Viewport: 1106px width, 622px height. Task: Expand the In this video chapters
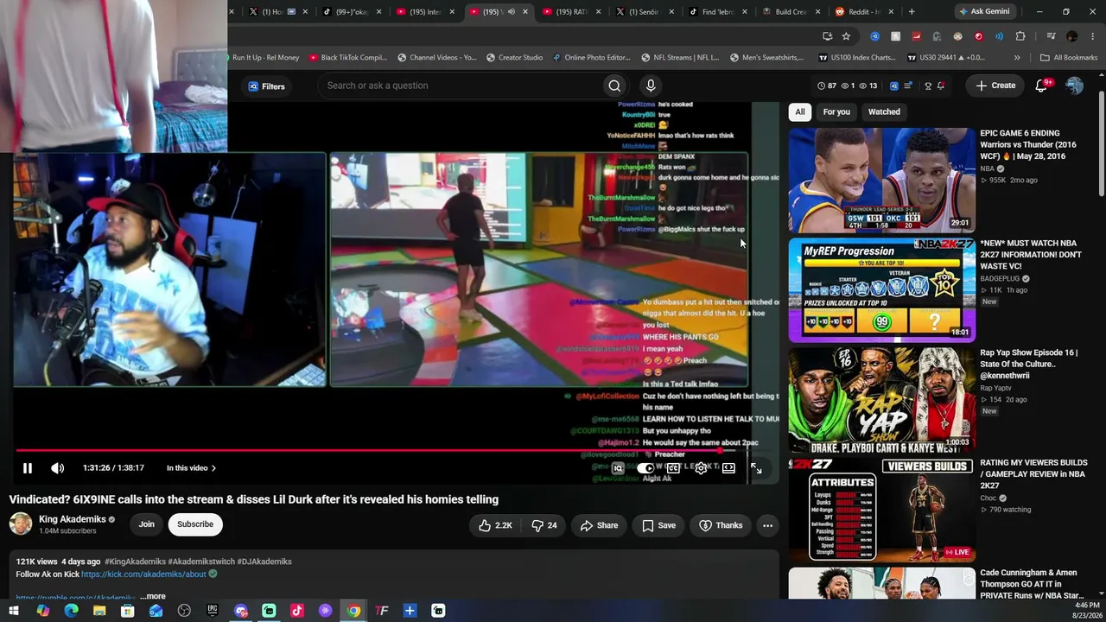tap(191, 468)
